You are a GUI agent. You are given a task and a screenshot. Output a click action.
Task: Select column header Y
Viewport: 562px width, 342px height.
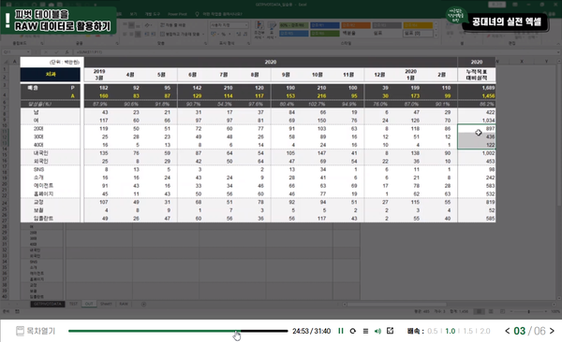(546, 61)
